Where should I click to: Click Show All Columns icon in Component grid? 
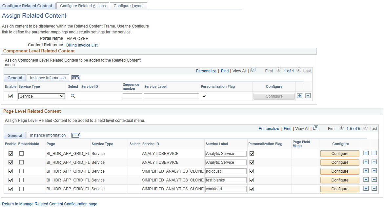76,78
